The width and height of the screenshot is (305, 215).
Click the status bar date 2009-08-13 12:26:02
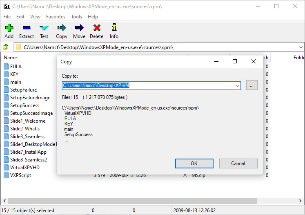[x=194, y=211]
